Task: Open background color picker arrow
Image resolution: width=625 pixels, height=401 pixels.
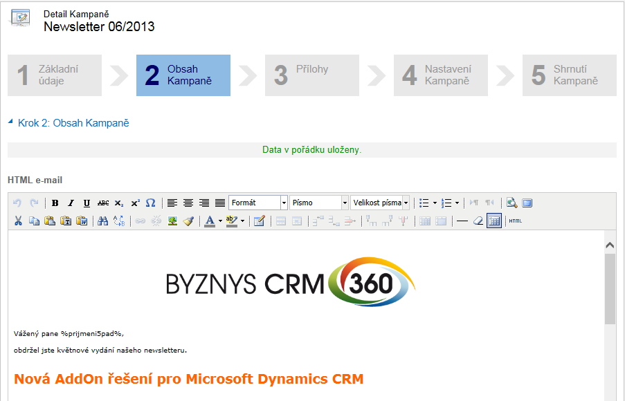Action: pos(242,221)
